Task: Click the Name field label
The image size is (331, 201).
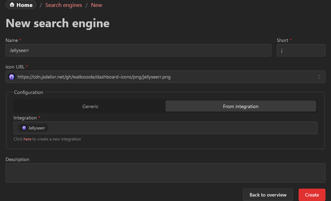Action: tap(12, 40)
